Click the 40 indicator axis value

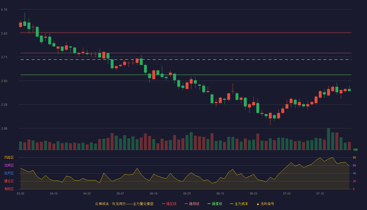(354, 173)
